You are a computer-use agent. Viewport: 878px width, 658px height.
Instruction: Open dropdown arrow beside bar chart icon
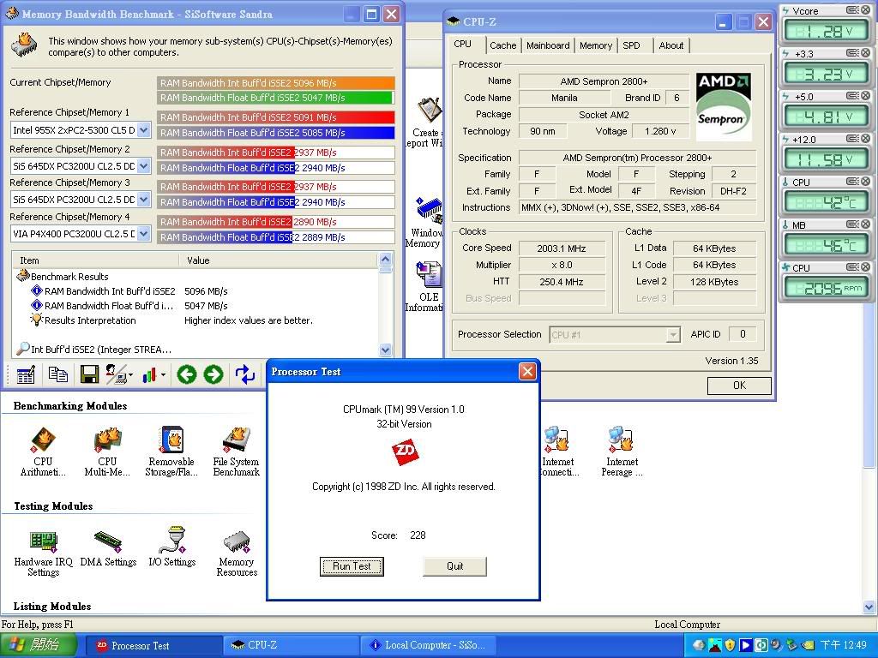pyautogui.click(x=163, y=375)
